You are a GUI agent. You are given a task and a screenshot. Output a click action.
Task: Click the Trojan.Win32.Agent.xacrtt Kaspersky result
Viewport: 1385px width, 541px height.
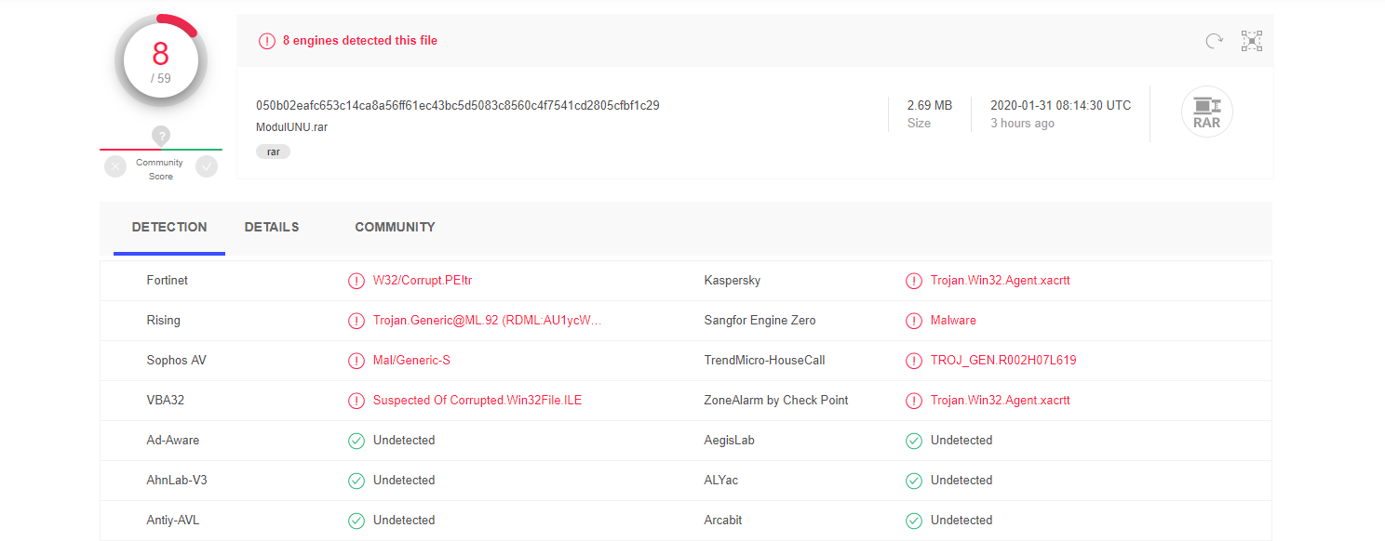pos(1000,281)
